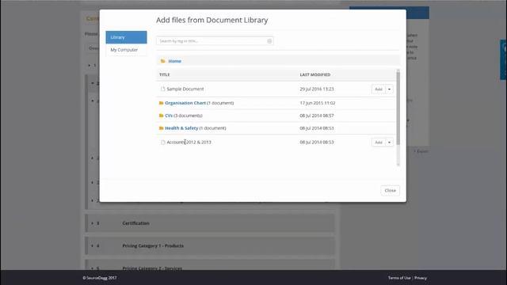Open the Organisation Chart folder
Image resolution: width=507 pixels, height=285 pixels.
coord(185,103)
